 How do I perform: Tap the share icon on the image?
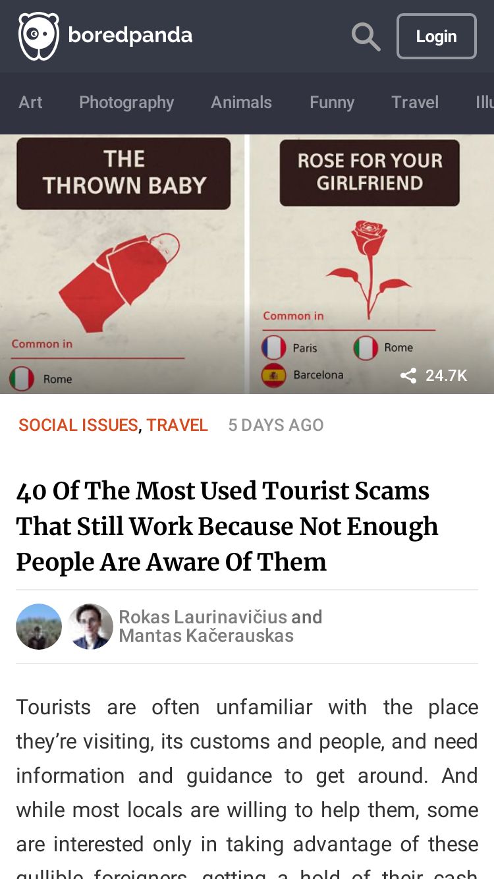pos(408,376)
